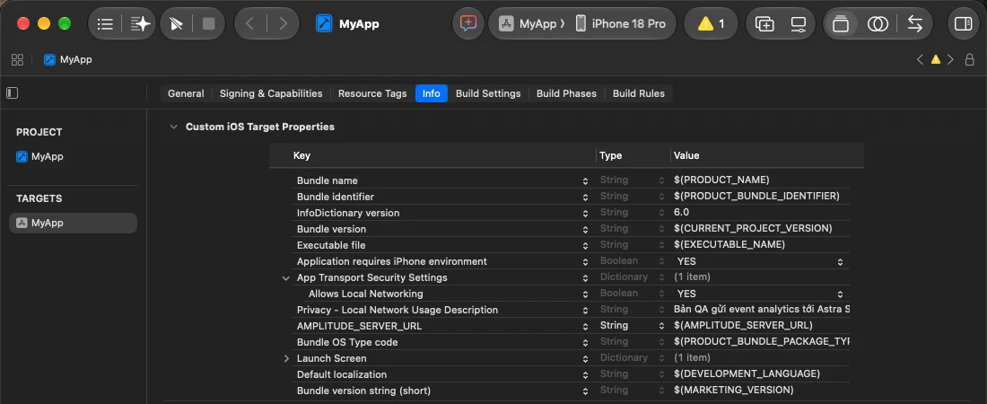This screenshot has height=404, width=987.
Task: Click the add library plus icon
Action: [764, 24]
